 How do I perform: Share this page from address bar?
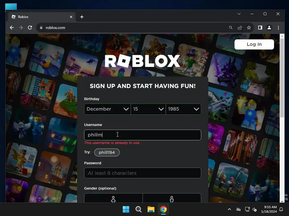tap(240, 28)
